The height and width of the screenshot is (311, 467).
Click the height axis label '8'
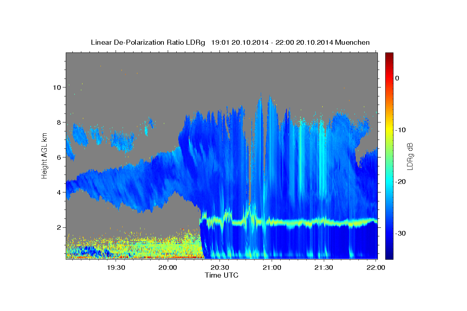point(59,122)
